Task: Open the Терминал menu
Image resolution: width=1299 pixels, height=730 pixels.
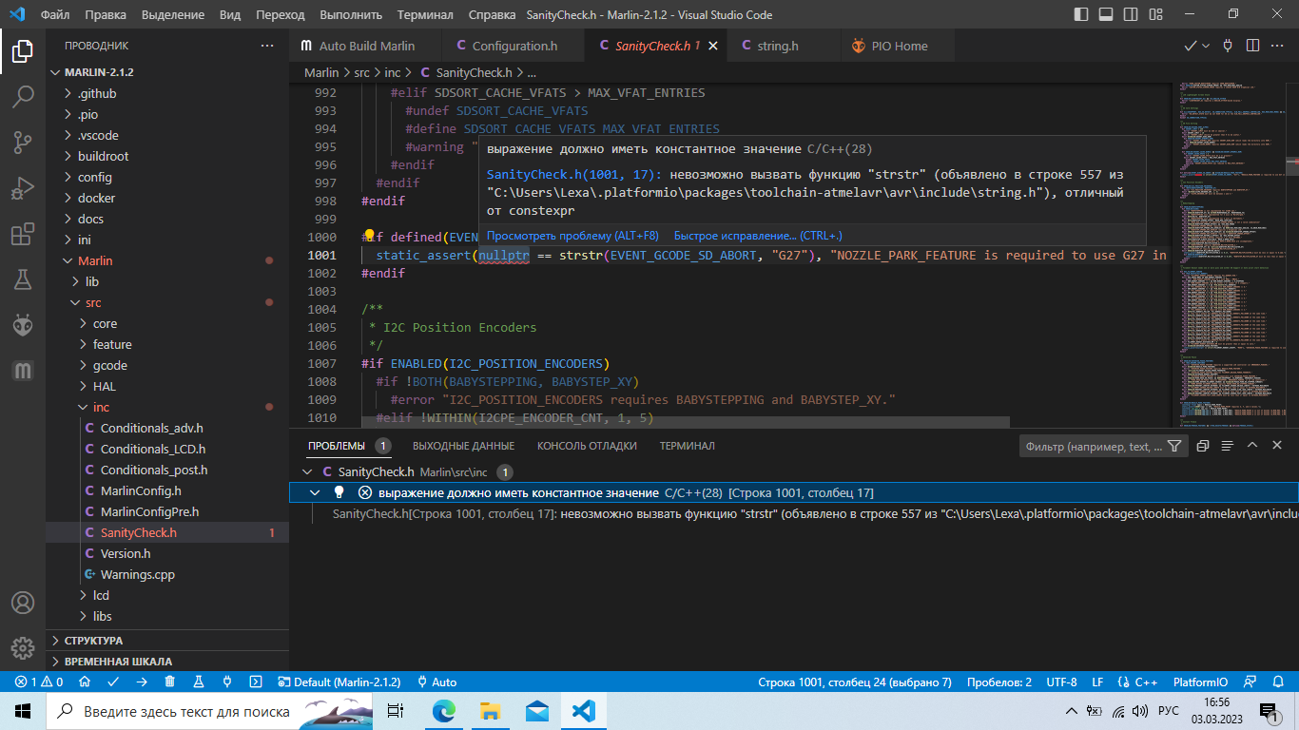Action: coord(425,15)
